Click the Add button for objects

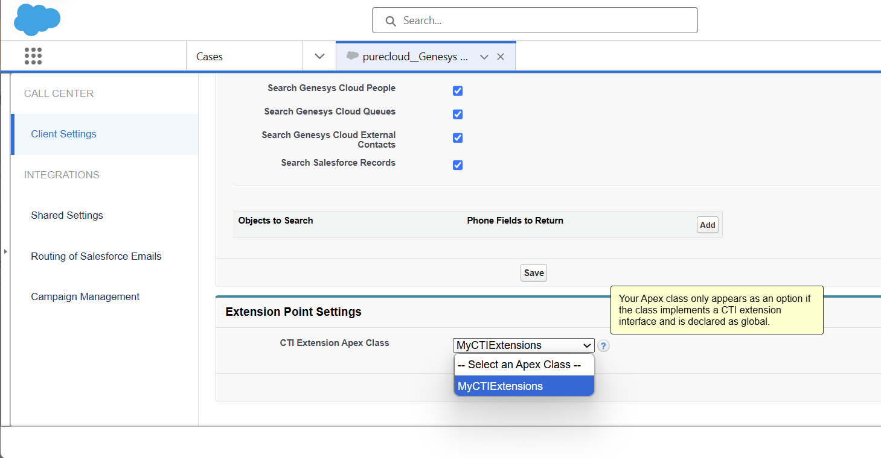point(707,225)
